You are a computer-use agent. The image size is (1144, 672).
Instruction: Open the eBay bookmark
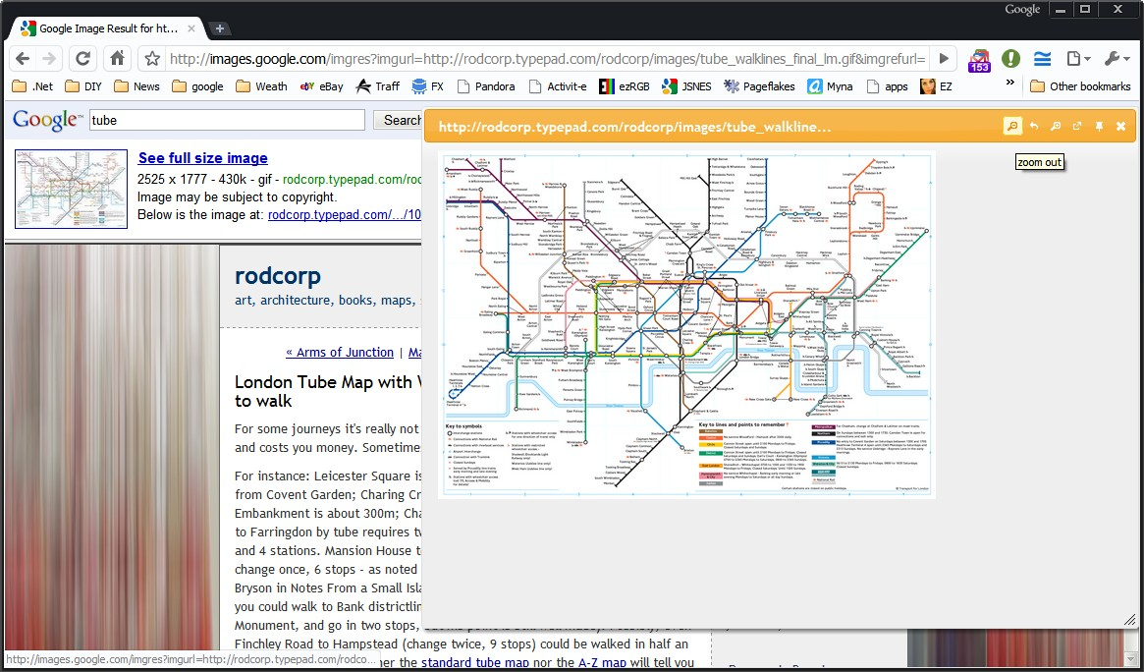click(322, 86)
